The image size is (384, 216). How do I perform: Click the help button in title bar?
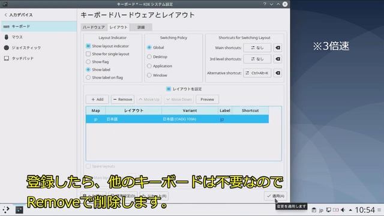coord(265,4)
